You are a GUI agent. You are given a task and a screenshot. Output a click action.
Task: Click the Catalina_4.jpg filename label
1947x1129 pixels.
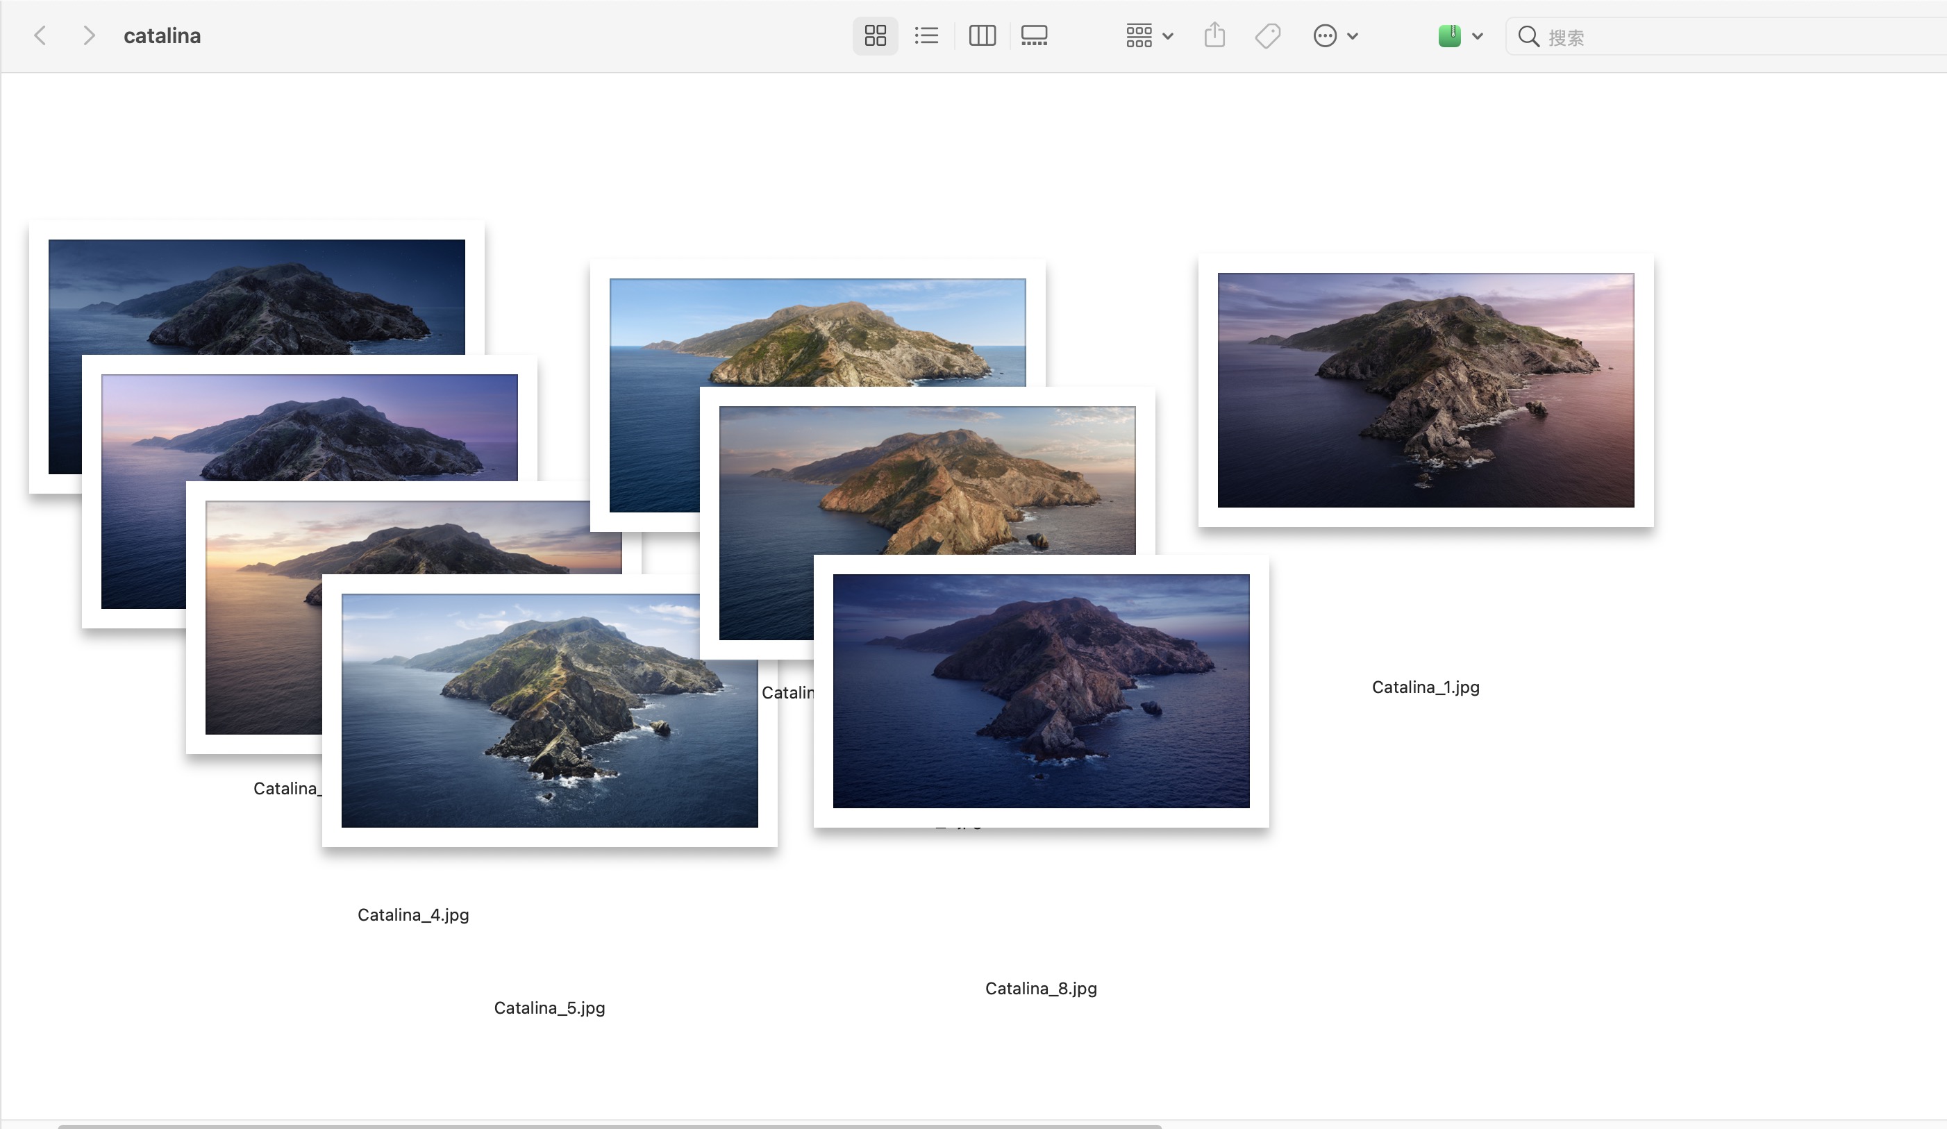point(412,915)
